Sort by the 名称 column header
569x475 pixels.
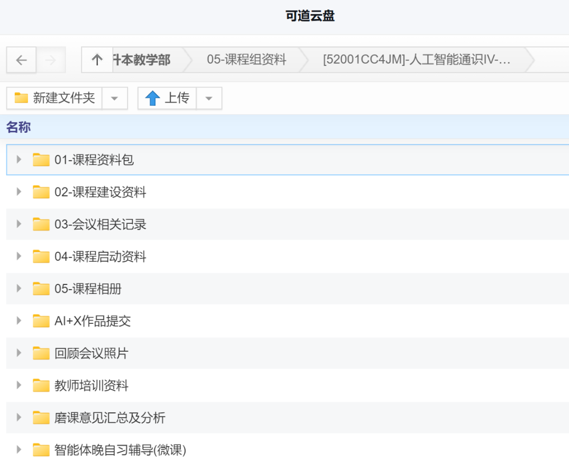click(x=18, y=127)
